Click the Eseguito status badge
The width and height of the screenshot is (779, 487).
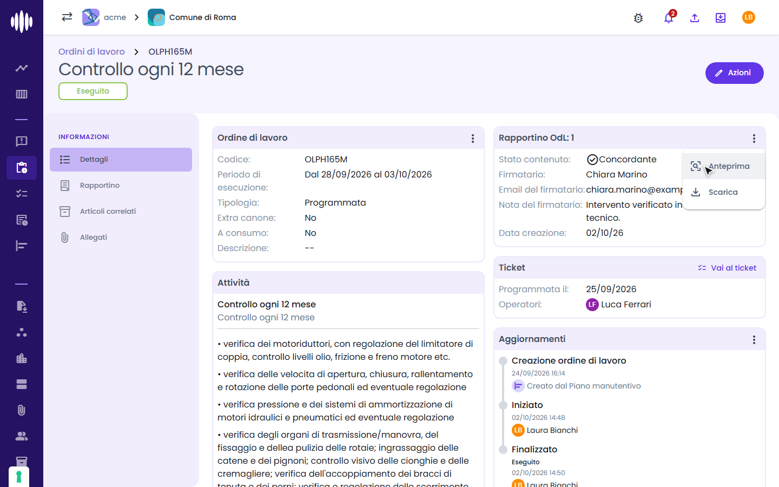[x=93, y=91]
